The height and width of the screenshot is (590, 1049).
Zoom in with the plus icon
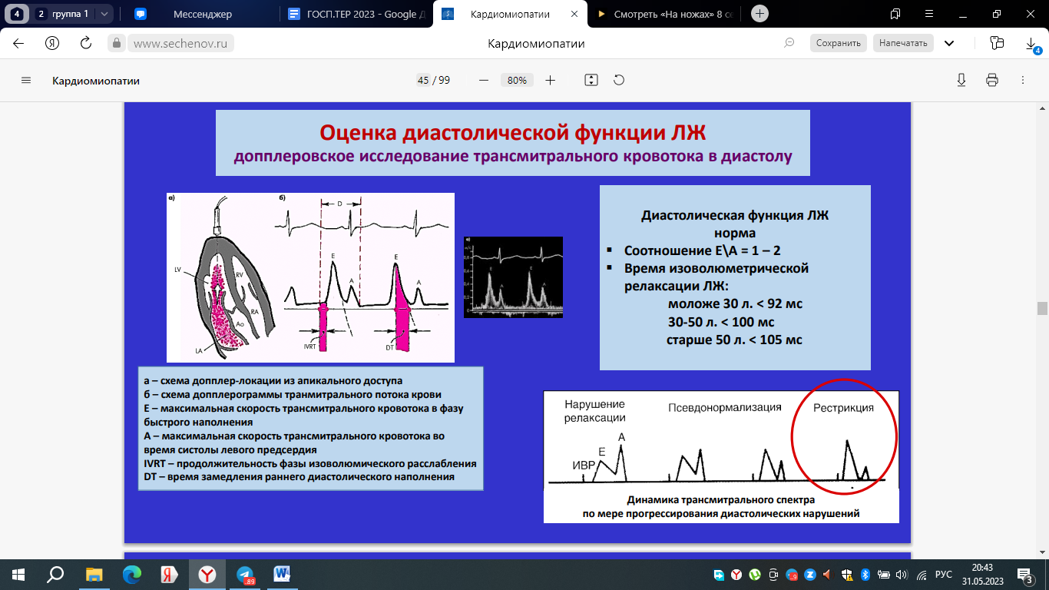550,80
